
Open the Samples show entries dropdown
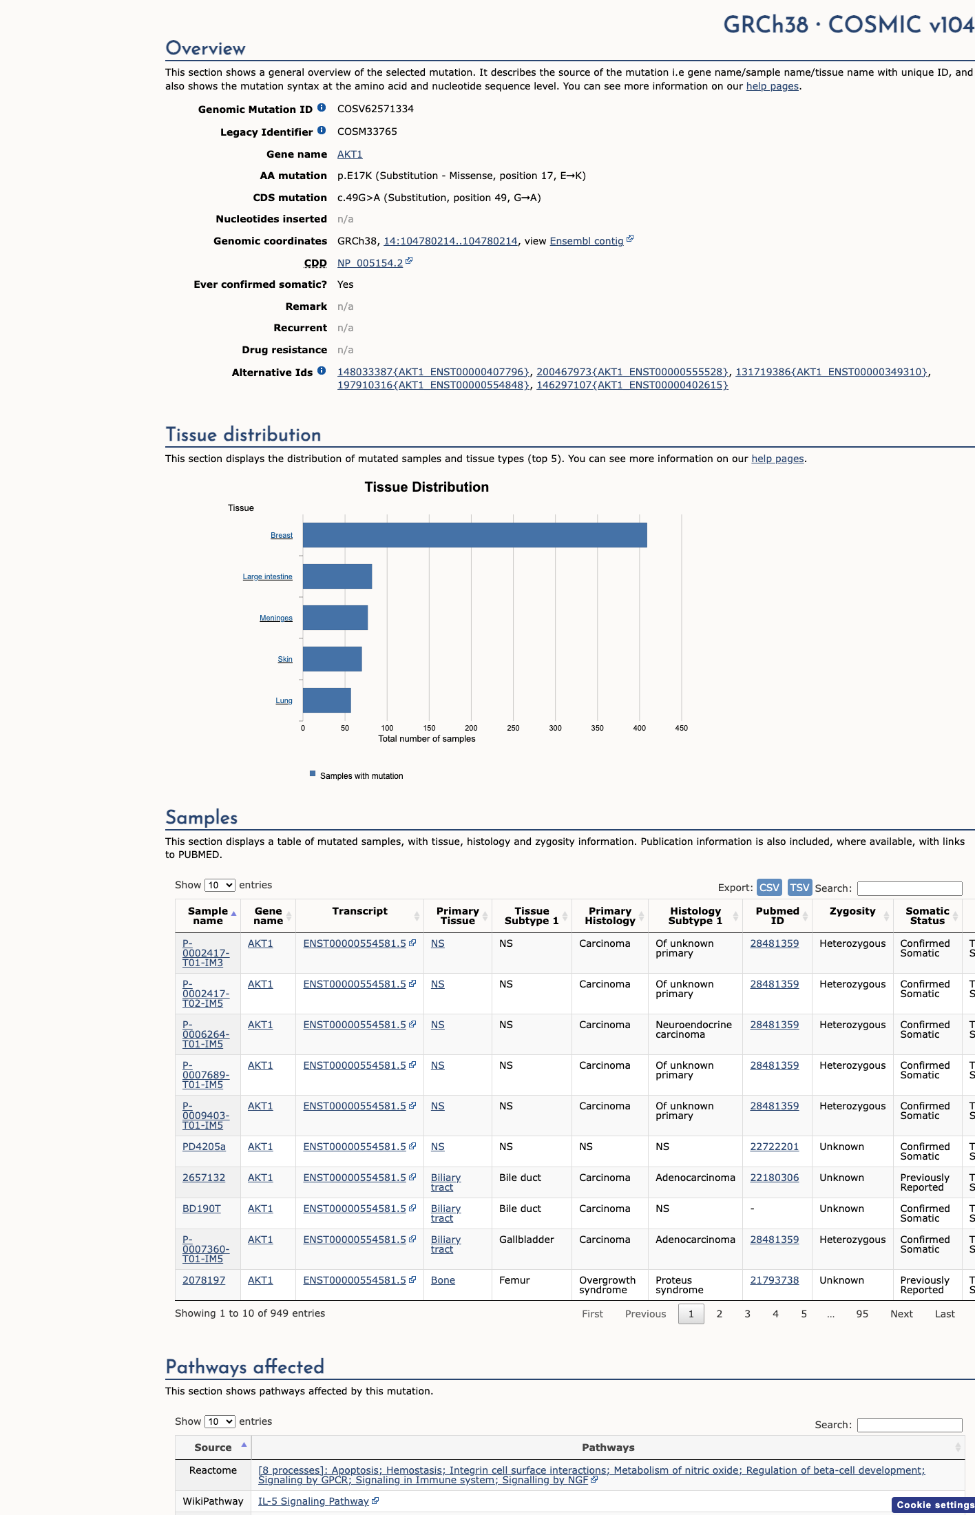(x=220, y=885)
